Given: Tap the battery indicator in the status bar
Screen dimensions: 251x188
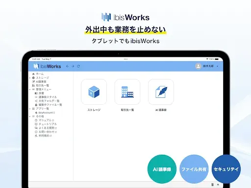Looking at the screenshot, I should [x=217, y=59].
